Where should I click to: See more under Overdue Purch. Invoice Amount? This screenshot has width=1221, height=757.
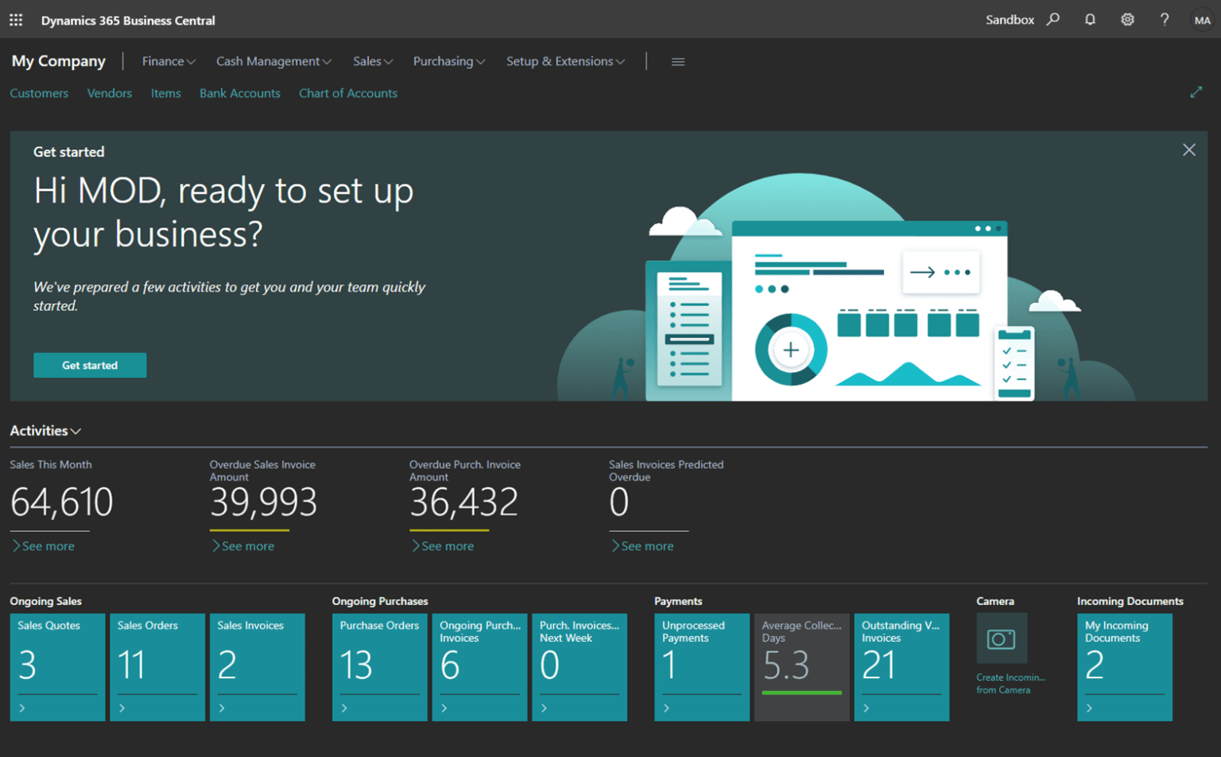tap(443, 546)
